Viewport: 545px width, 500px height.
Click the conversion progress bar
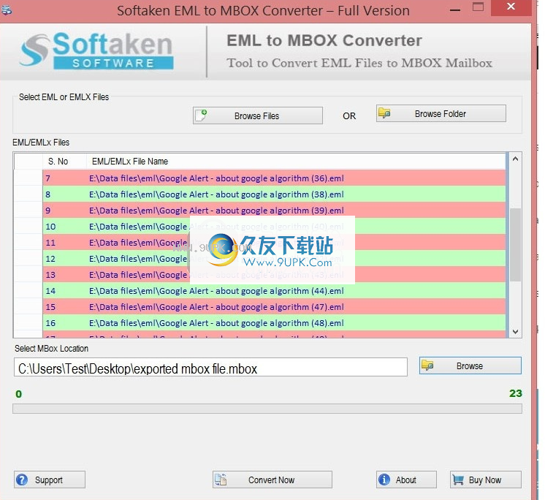click(x=267, y=409)
